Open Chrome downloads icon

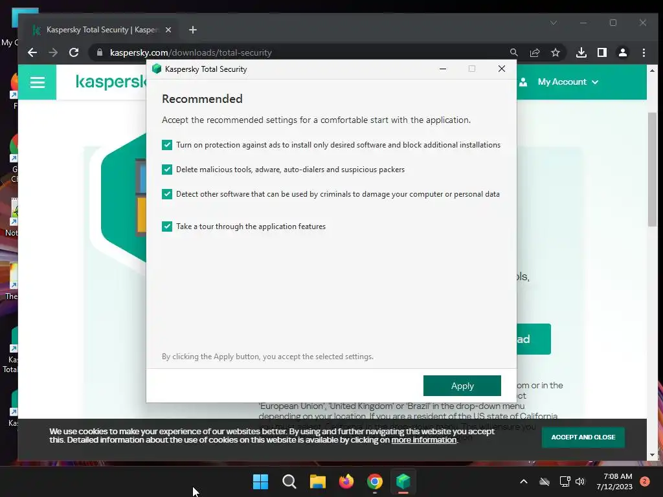581,52
